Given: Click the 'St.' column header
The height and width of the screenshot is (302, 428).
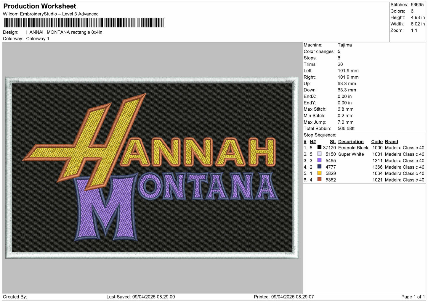Looking at the screenshot, I should click(333, 142).
